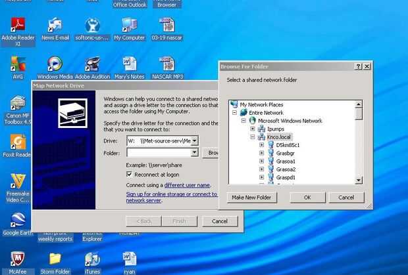Launch the iTunes desktop shortcut
The image size is (408, 275).
(92, 259)
